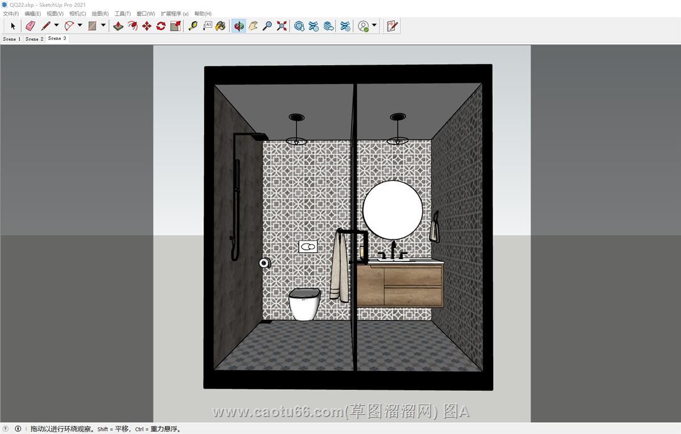
Task: Click the wall-hung toilet in the model
Action: tap(305, 305)
